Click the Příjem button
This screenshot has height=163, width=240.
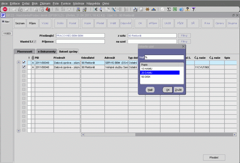click(32, 23)
